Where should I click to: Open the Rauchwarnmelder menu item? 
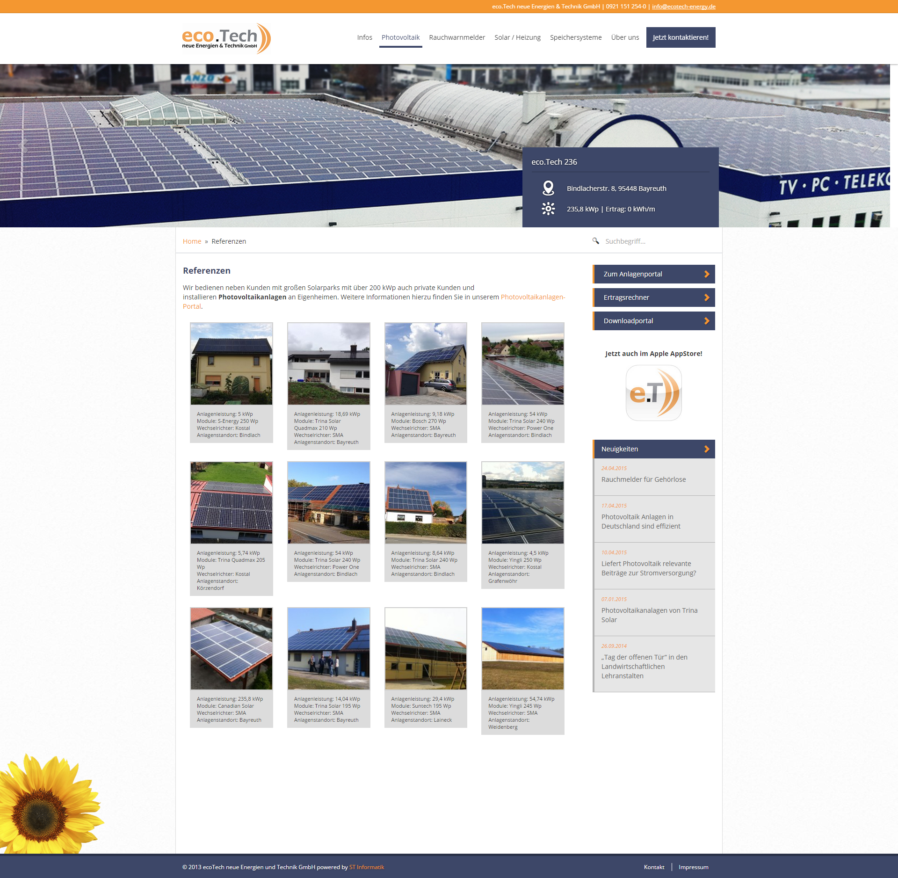[x=457, y=37]
